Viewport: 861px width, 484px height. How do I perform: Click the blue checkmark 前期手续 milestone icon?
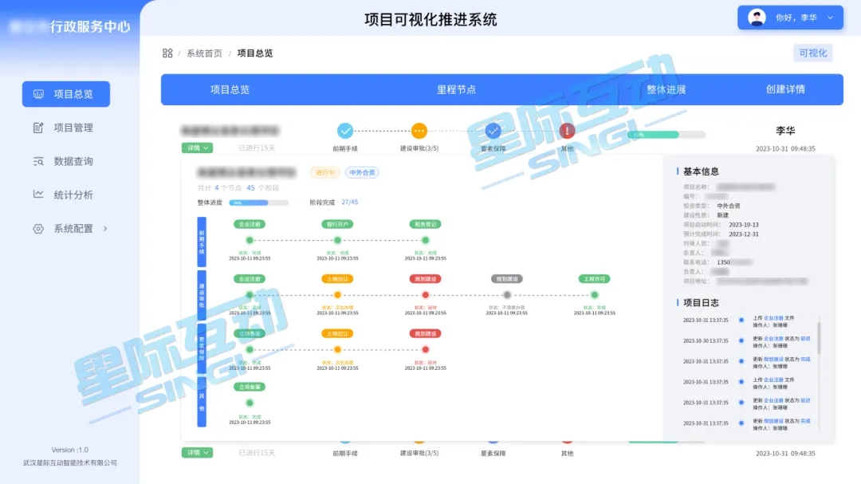click(345, 131)
